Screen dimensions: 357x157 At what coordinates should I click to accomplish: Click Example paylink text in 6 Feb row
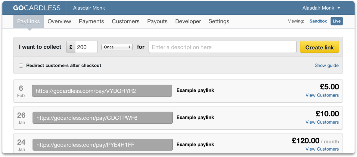[x=195, y=91]
